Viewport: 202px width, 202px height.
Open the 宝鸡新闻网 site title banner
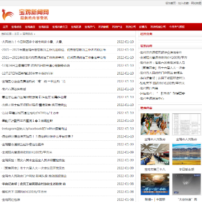34,15
